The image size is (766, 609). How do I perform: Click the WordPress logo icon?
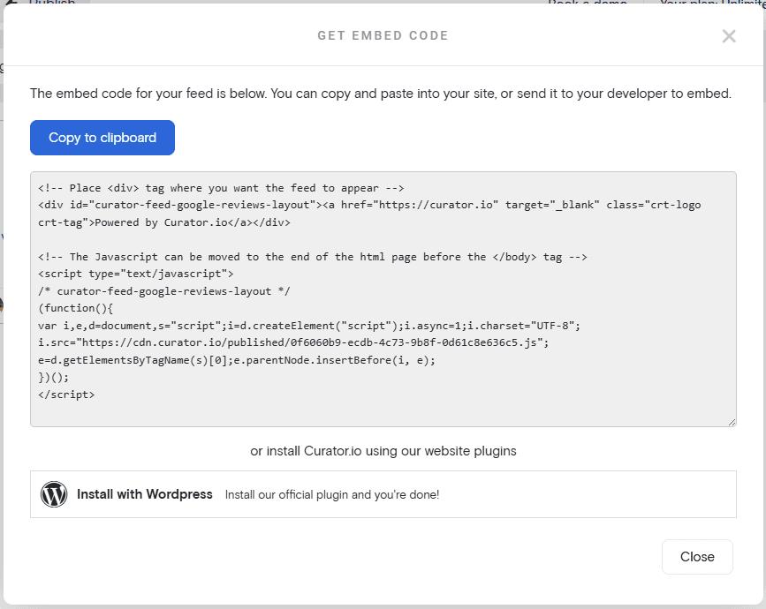54,494
